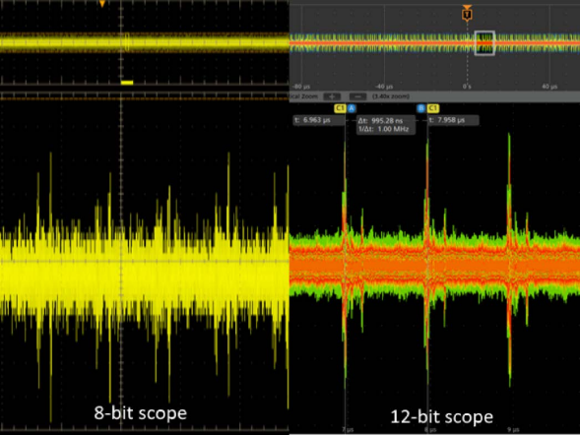Click the Vertical Zoom plus button
This screenshot has width=580, height=435.
(x=332, y=96)
